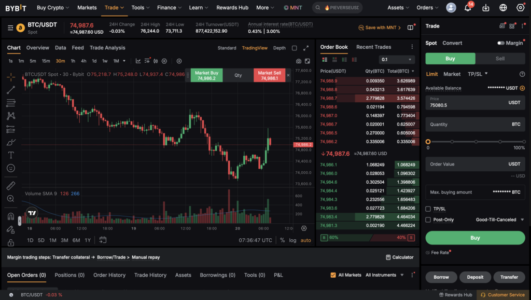Click the order amount percentage slider

475,141
